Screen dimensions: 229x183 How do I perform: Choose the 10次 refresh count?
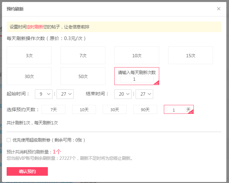pyautogui.click(x=137, y=55)
